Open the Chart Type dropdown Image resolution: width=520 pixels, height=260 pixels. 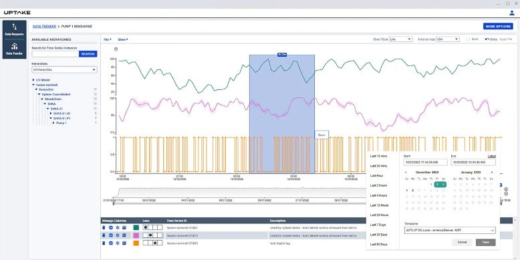point(400,39)
